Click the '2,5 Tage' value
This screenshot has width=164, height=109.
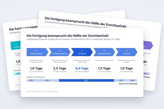(x=60, y=68)
